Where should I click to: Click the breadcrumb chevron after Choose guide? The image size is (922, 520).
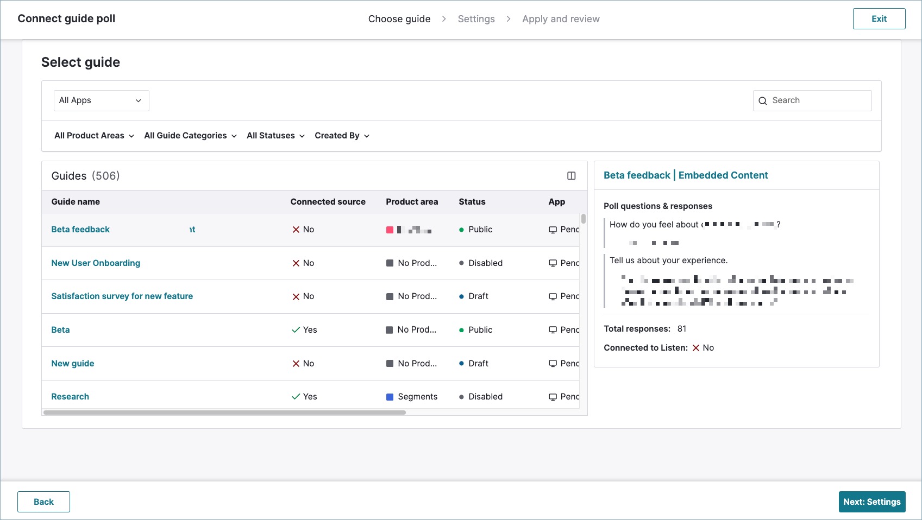tap(444, 19)
